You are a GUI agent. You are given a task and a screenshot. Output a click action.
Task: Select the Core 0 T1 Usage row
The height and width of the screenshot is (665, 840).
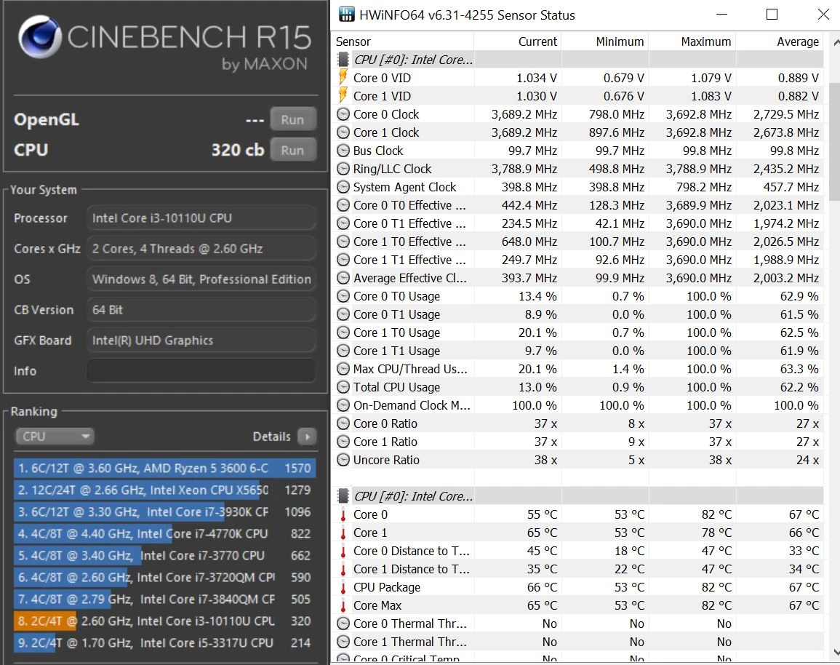[x=577, y=314]
